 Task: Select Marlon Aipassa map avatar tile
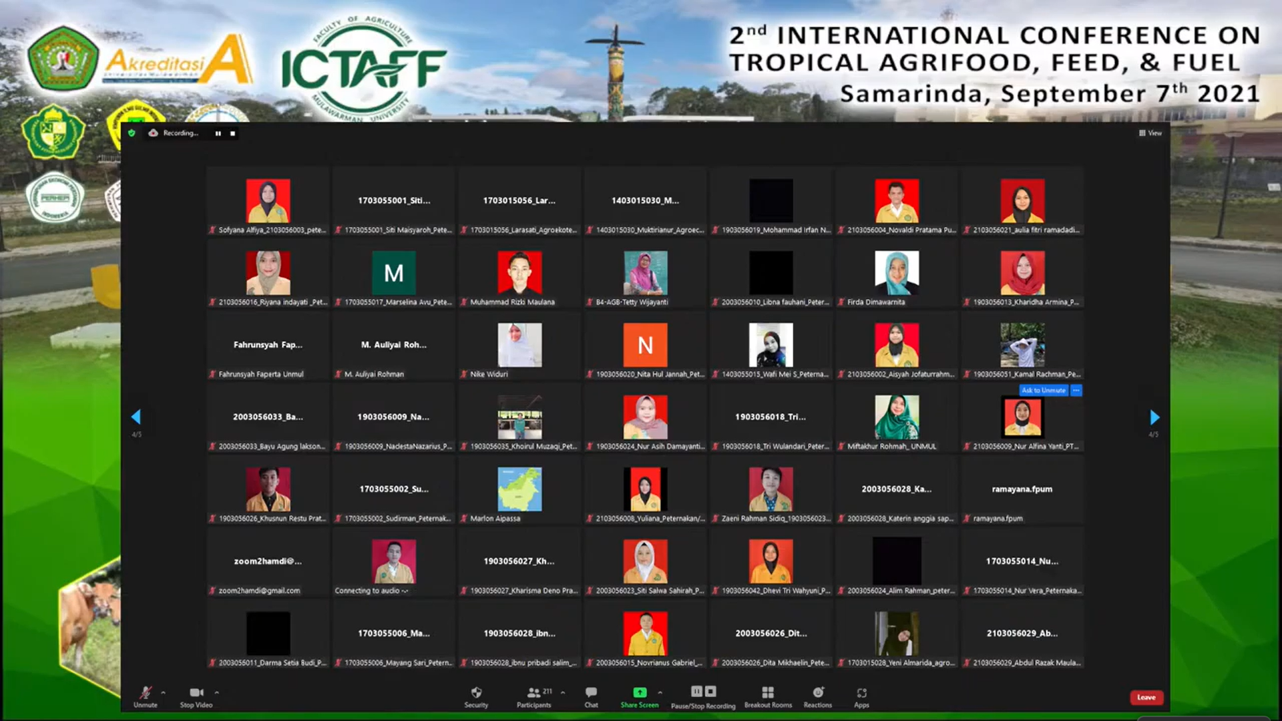519,489
